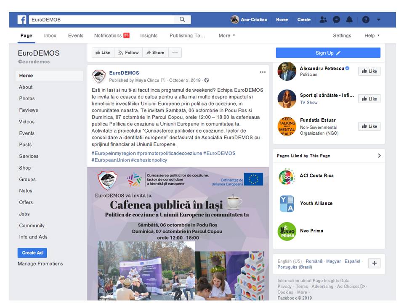Viewport: 404px width, 303px height.
Task: Click the Youth Alliance logo
Action: (x=287, y=204)
